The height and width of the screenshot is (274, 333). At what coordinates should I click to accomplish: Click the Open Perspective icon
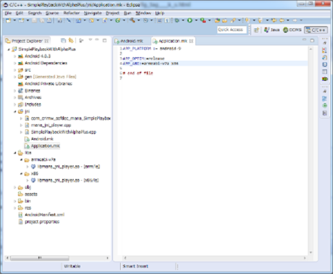257,31
